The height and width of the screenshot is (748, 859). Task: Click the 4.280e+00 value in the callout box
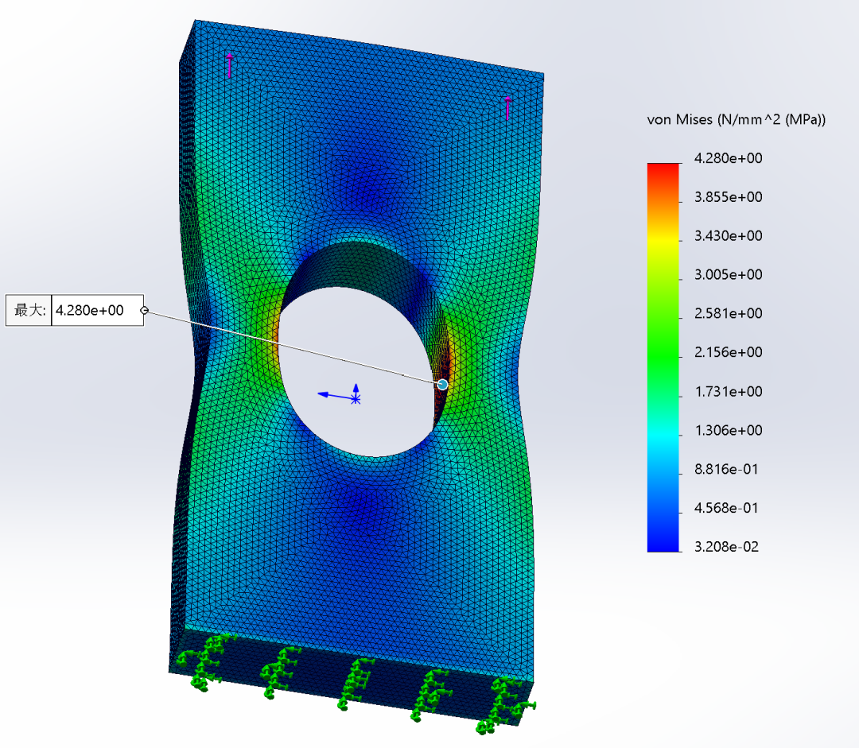tap(90, 311)
